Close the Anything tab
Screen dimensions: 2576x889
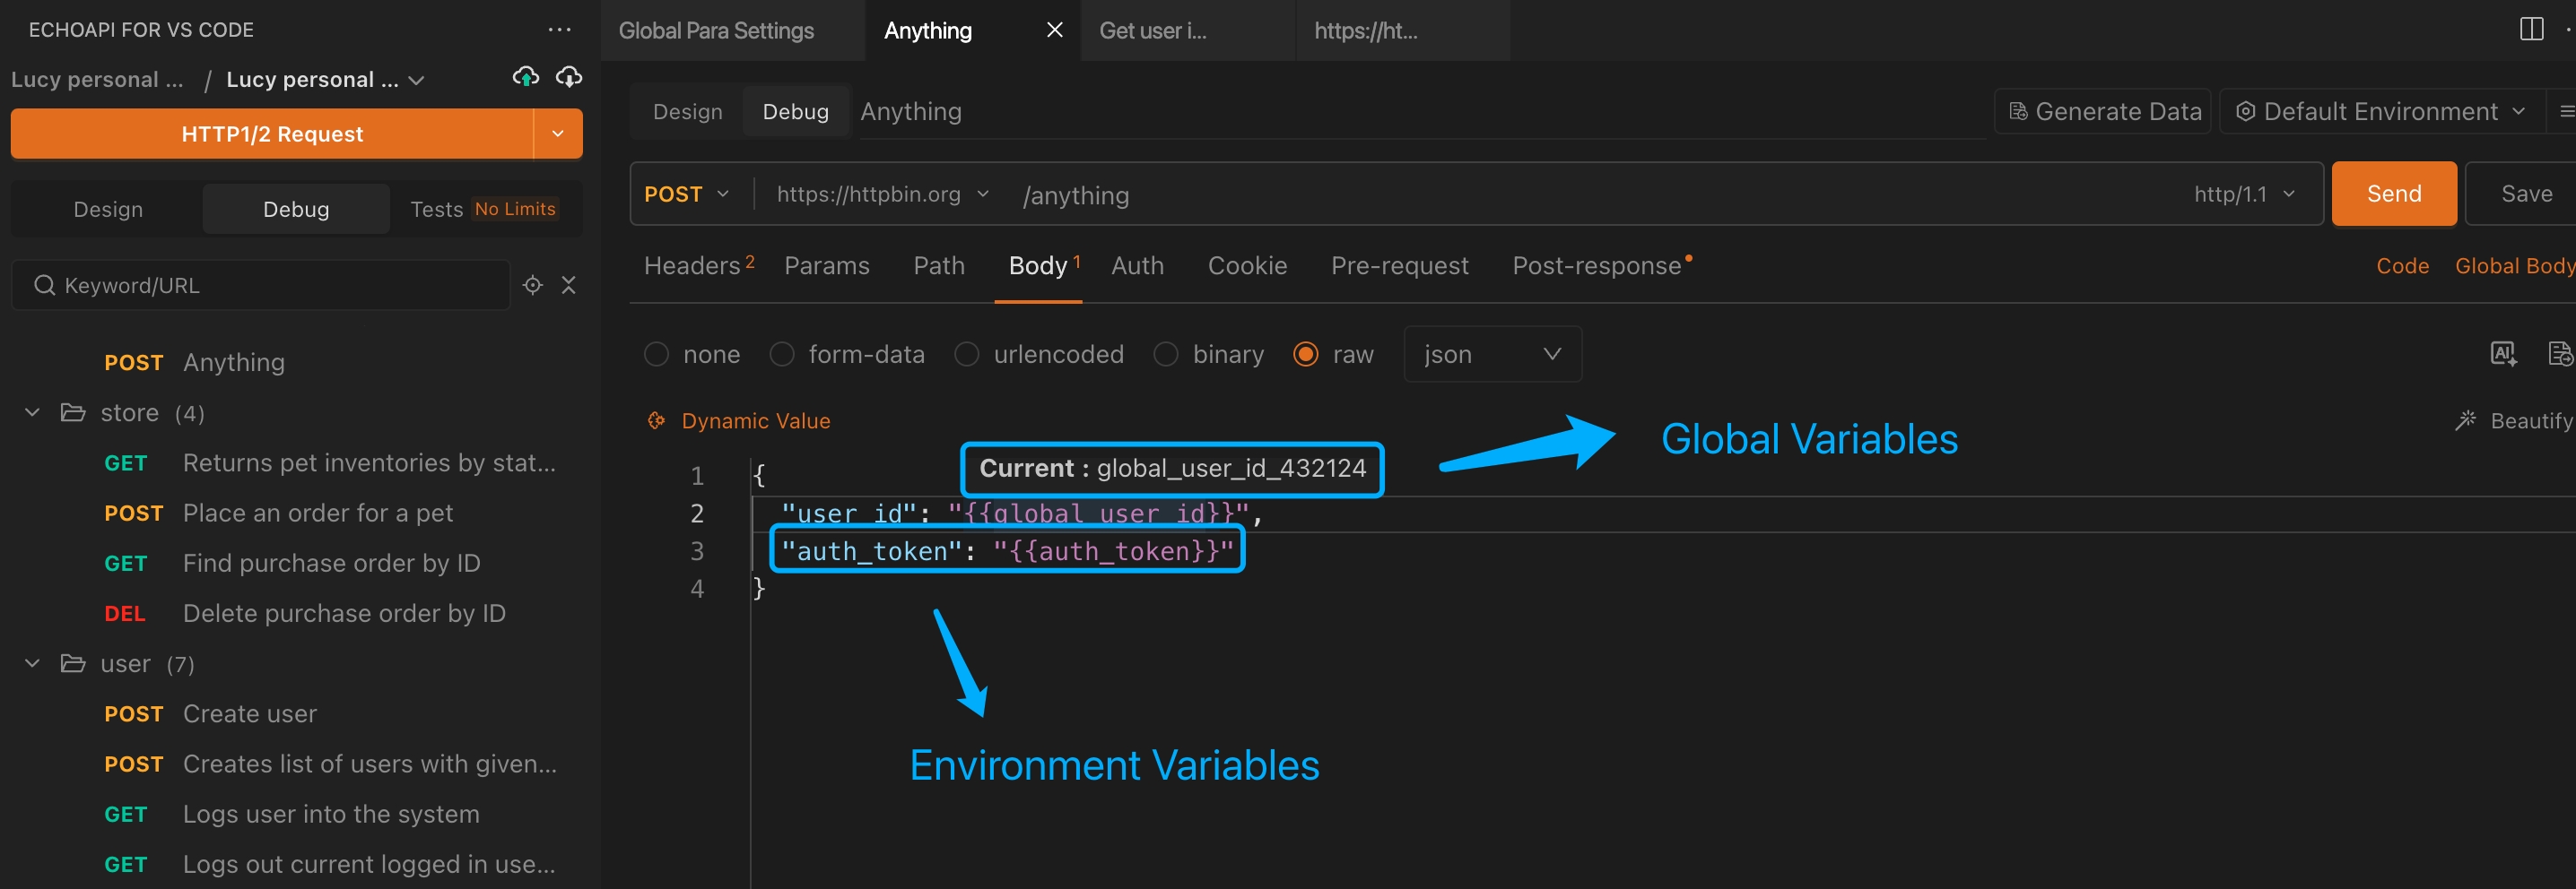1054,30
